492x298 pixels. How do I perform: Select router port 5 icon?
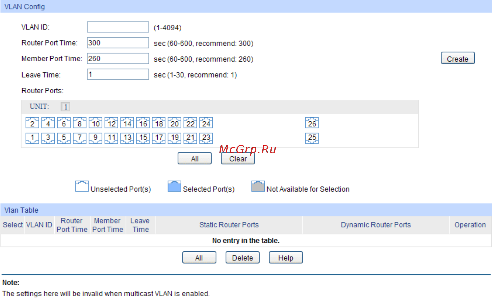[x=64, y=138]
